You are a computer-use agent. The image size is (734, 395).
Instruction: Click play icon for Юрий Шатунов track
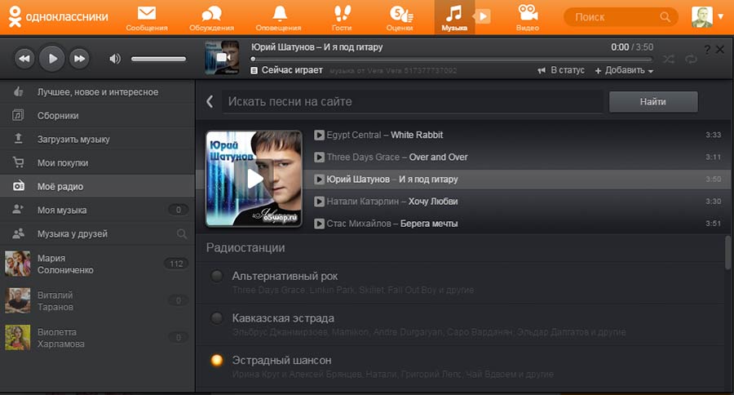(x=319, y=179)
